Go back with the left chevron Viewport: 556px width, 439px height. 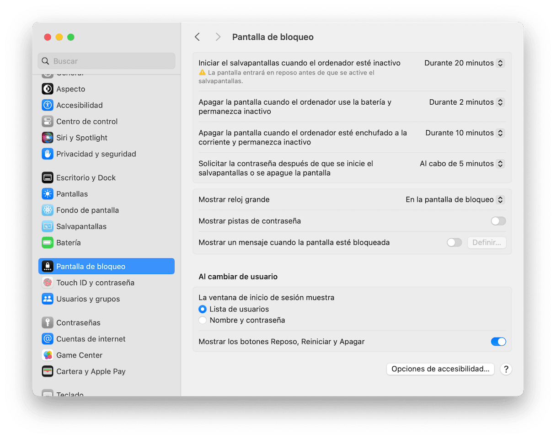(x=197, y=37)
